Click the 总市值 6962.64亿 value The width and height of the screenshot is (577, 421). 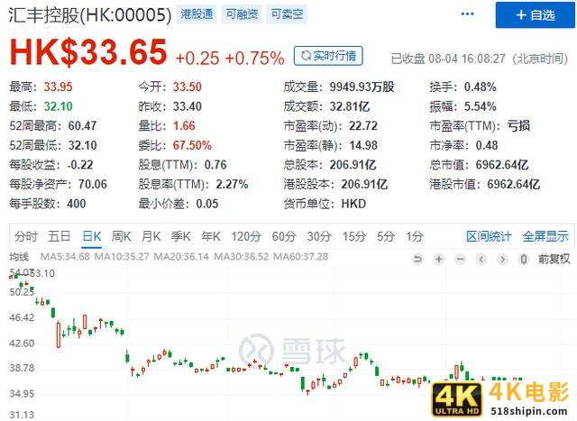[502, 164]
